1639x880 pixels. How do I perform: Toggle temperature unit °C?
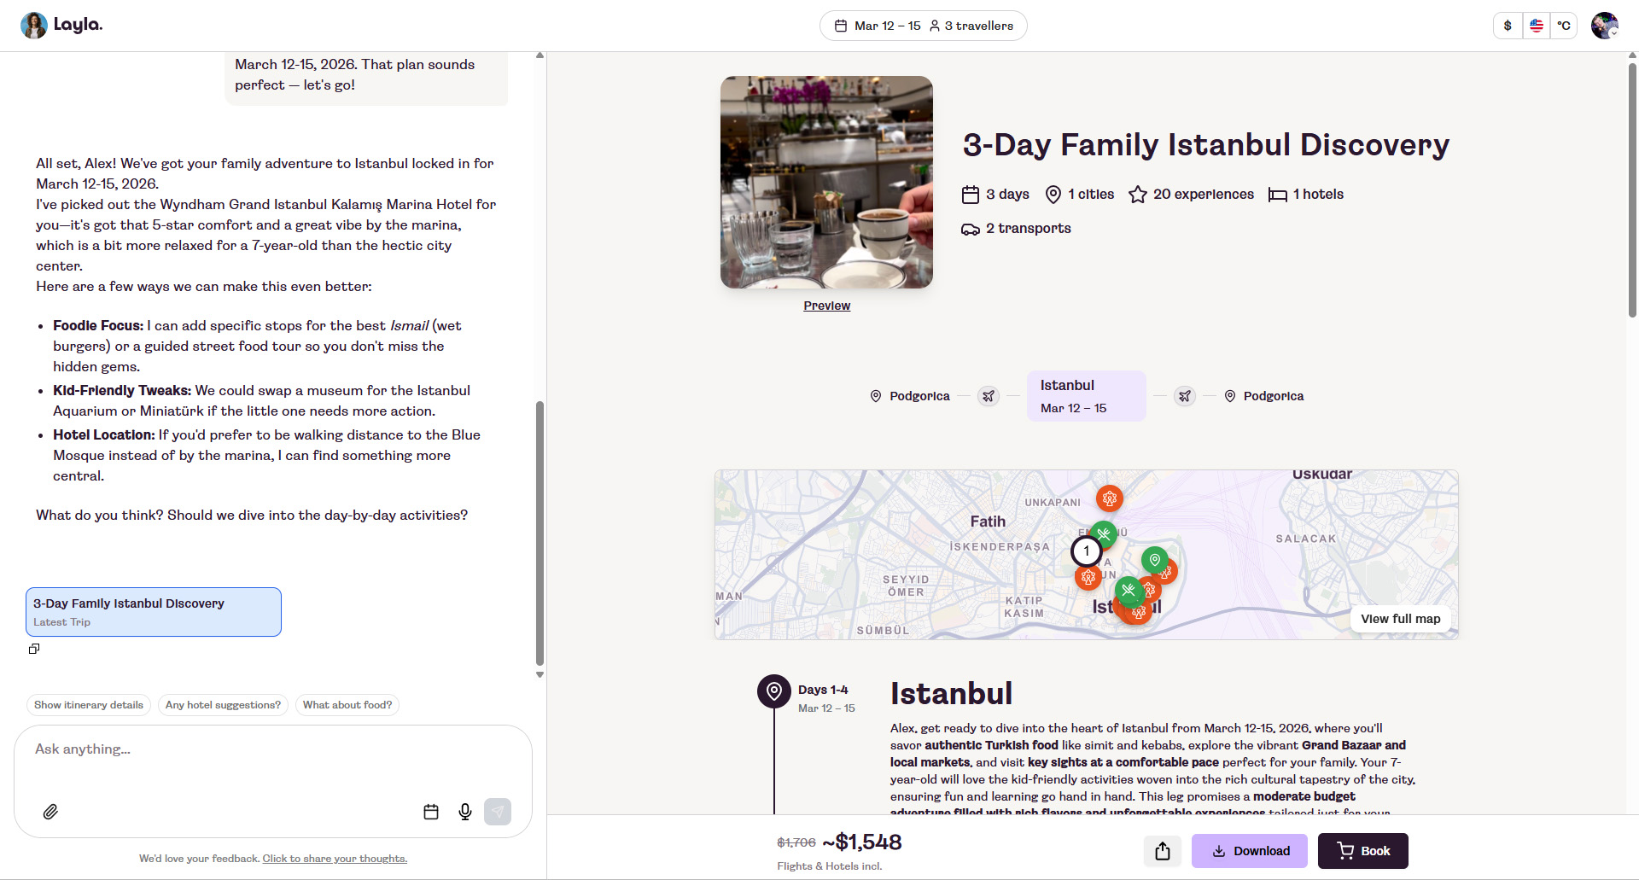pyautogui.click(x=1564, y=26)
